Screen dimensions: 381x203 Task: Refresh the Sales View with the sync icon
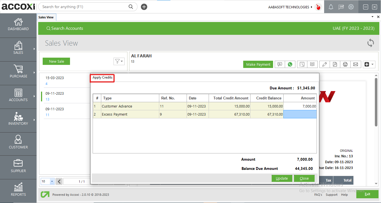pyautogui.click(x=370, y=43)
